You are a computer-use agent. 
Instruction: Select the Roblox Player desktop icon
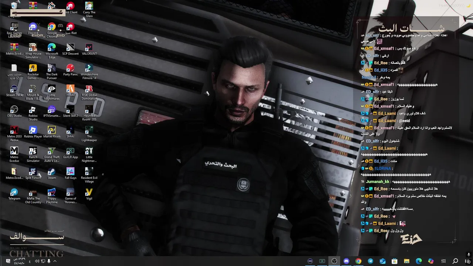click(x=33, y=132)
